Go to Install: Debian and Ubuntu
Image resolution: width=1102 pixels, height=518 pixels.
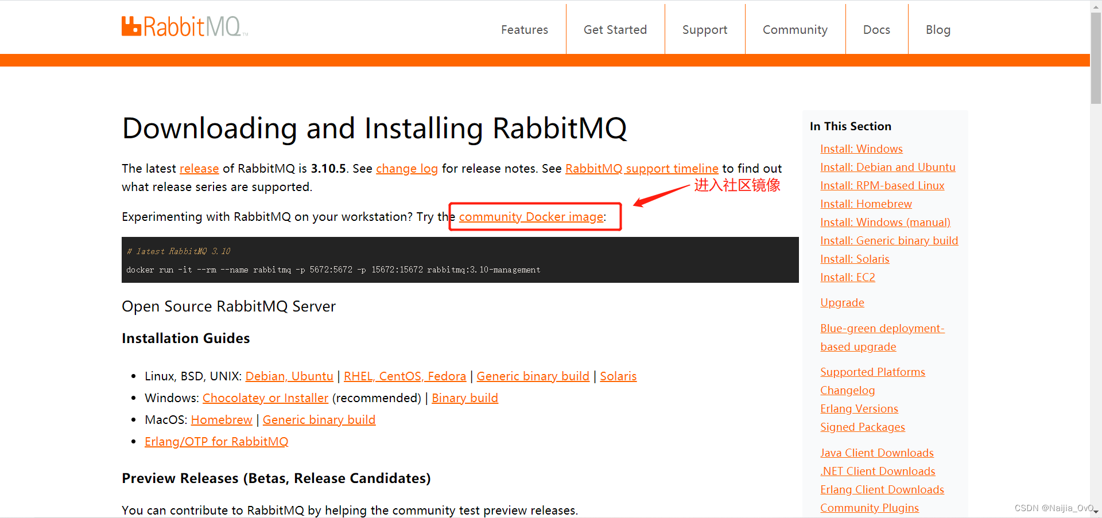pyautogui.click(x=887, y=168)
